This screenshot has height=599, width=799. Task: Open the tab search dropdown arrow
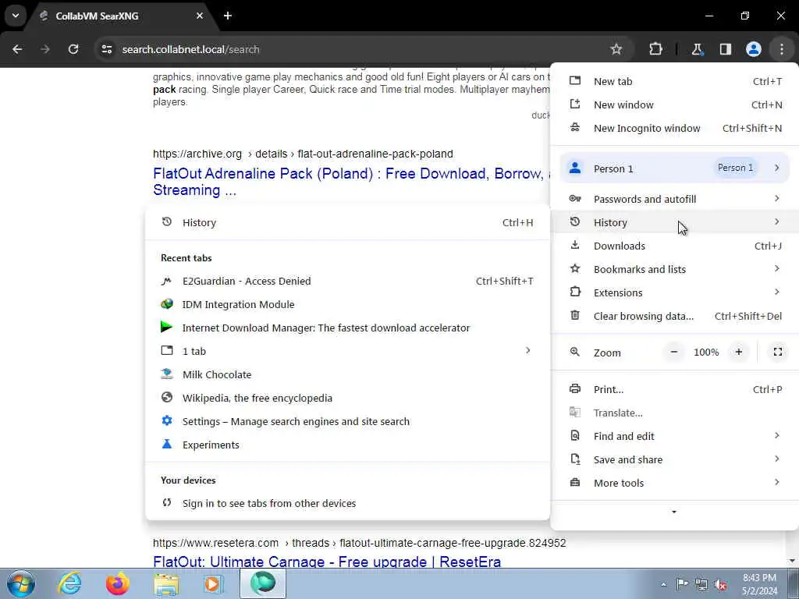point(16,16)
